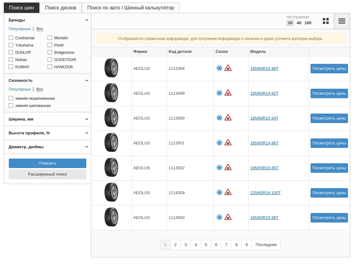Open 'Расширенный поиск' advanced search
The height and width of the screenshot is (264, 354).
(x=48, y=174)
